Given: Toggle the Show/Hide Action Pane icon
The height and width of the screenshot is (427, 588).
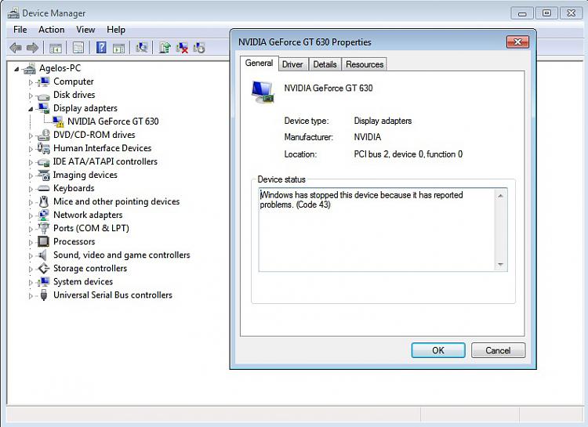Looking at the screenshot, I should [x=118, y=48].
